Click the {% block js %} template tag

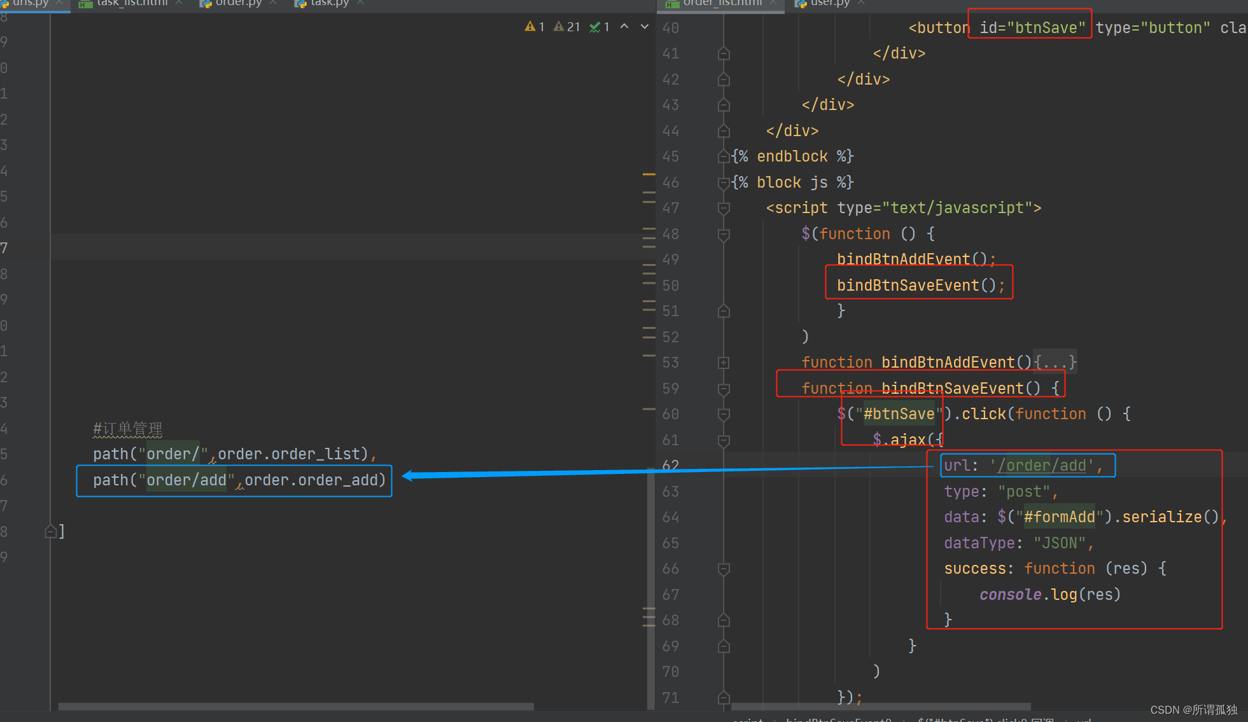click(x=792, y=183)
